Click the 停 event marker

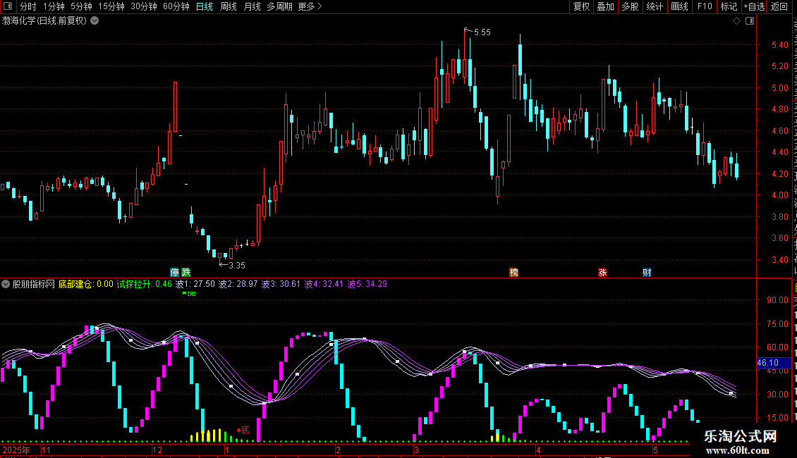pos(174,273)
